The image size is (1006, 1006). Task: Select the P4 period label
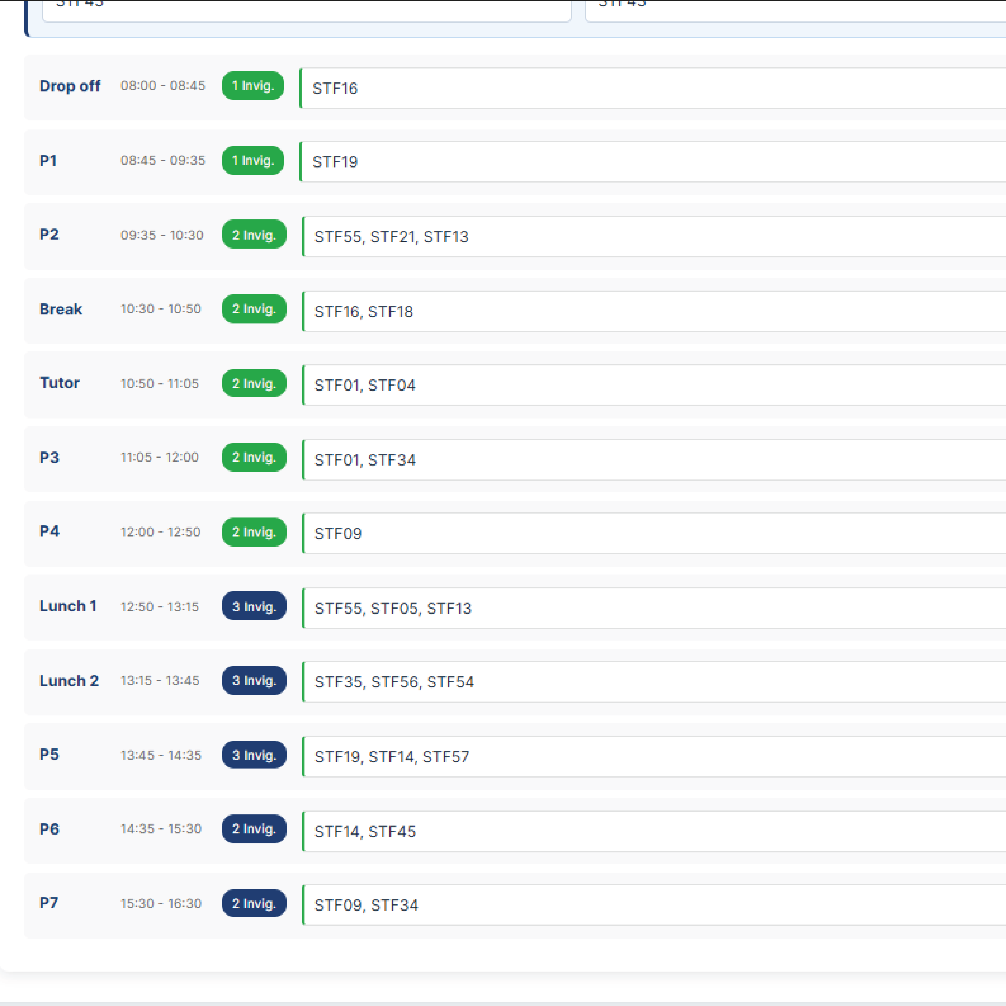pyautogui.click(x=49, y=531)
